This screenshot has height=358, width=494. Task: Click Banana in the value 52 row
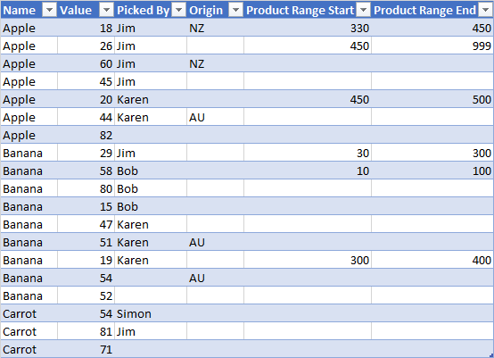coord(29,296)
